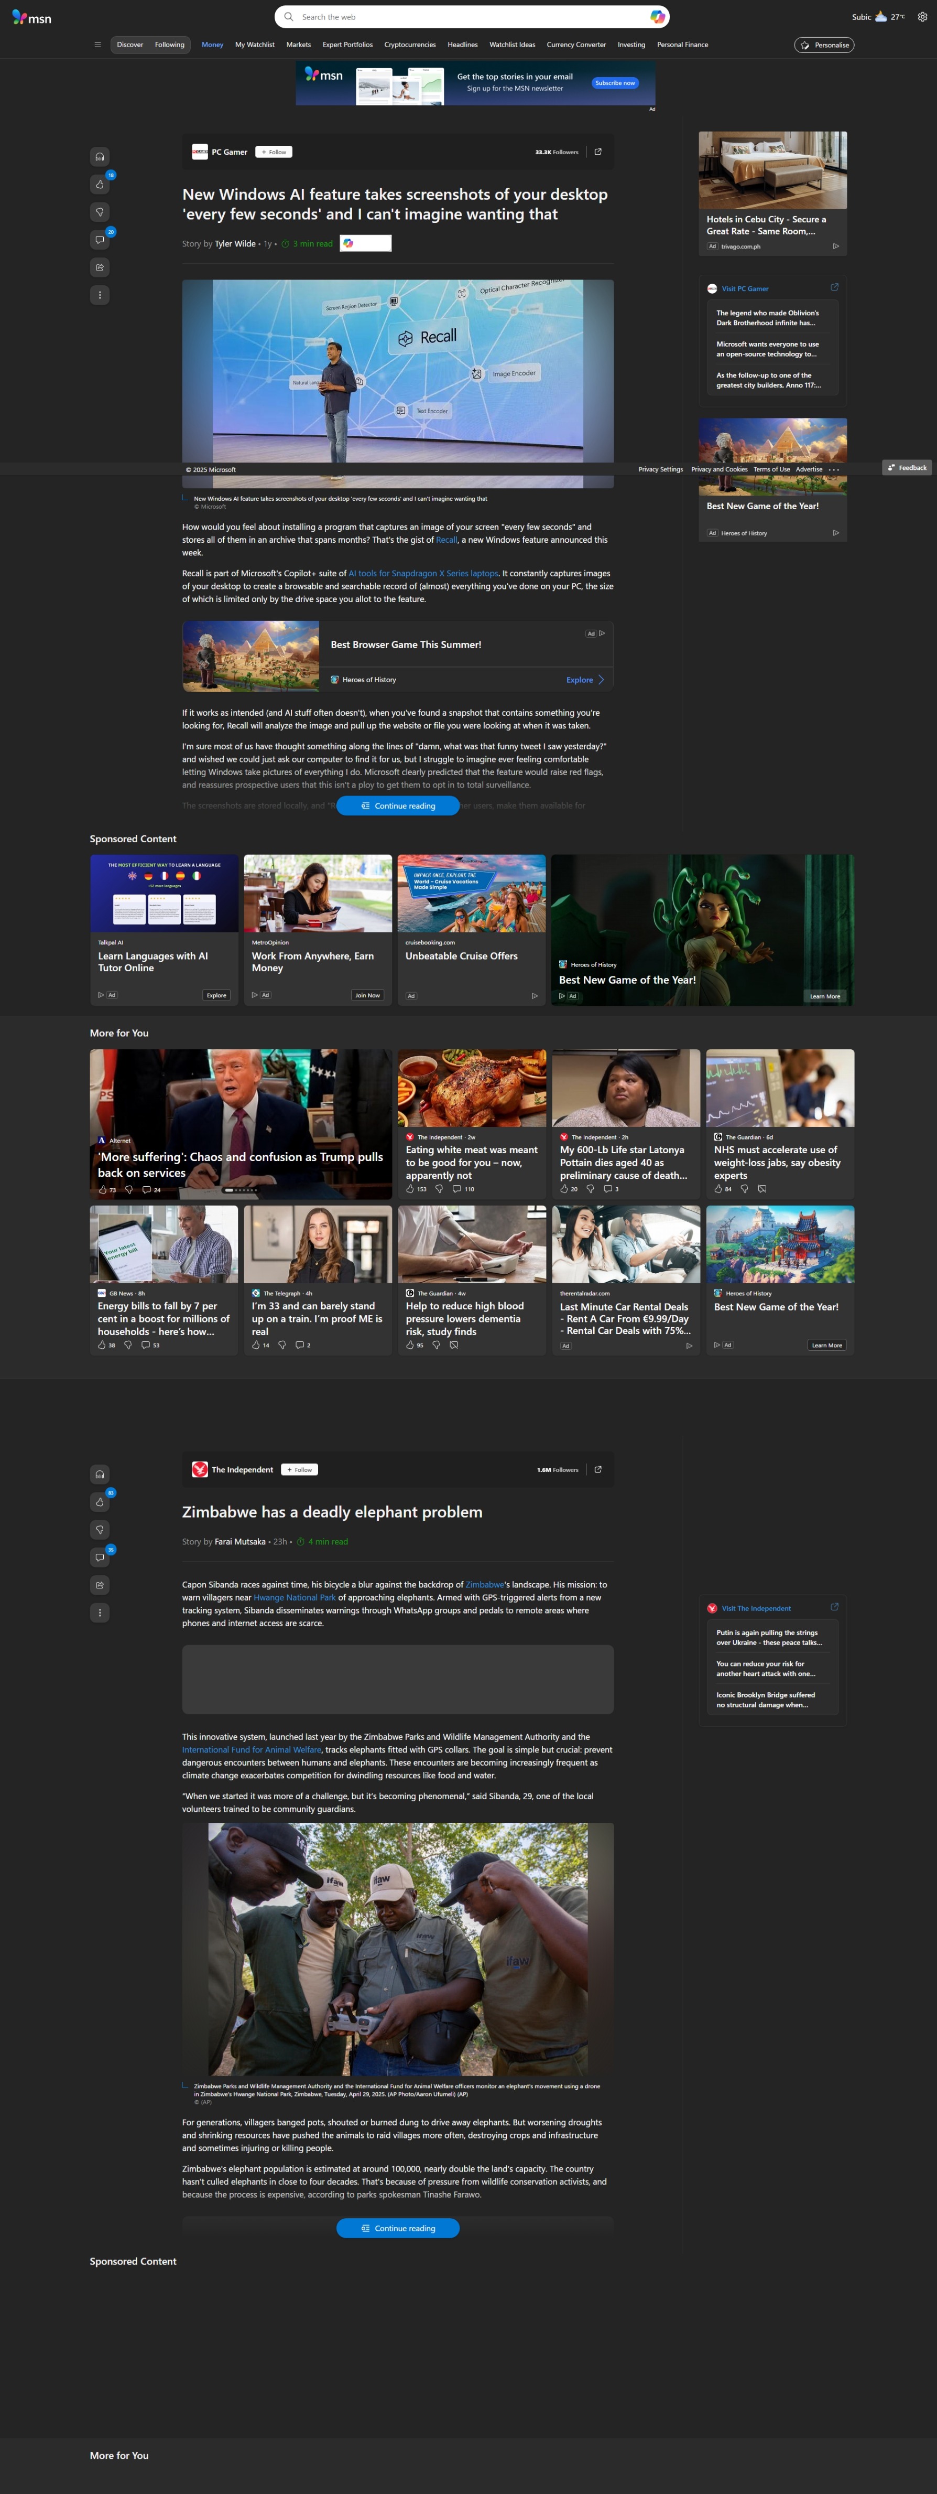Open the Feedback button
The height and width of the screenshot is (2494, 937).
tap(907, 468)
